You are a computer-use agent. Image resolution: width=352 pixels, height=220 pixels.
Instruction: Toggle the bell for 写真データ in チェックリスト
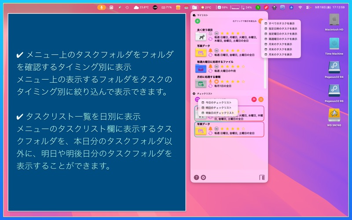(210, 128)
